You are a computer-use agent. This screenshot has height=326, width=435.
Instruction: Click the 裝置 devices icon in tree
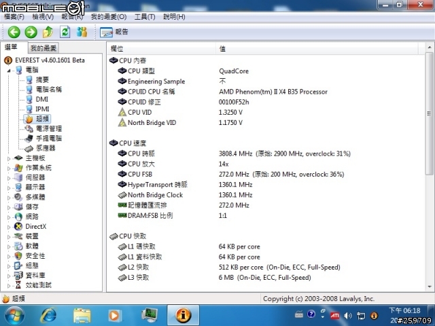[18, 236]
